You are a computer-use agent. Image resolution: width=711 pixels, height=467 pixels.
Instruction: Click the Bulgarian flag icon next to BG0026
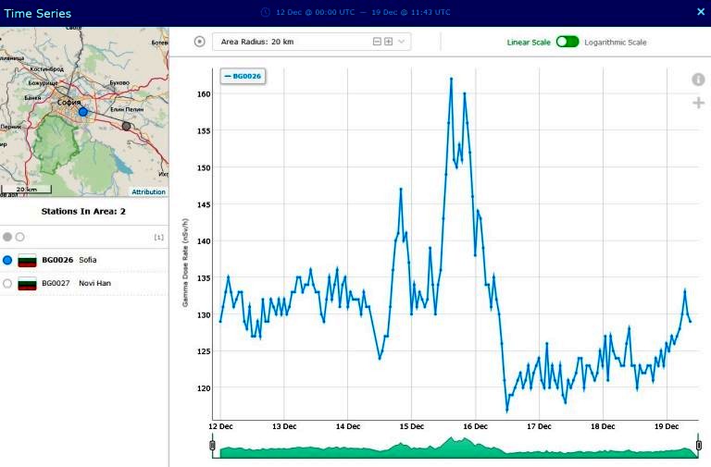28,260
